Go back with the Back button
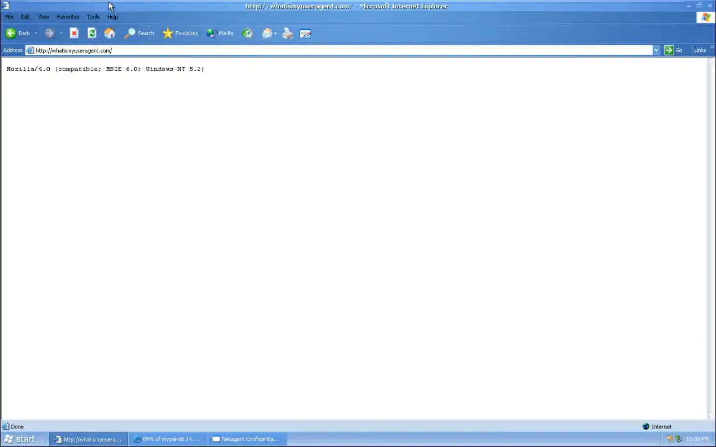Image resolution: width=716 pixels, height=447 pixels. coord(17,34)
